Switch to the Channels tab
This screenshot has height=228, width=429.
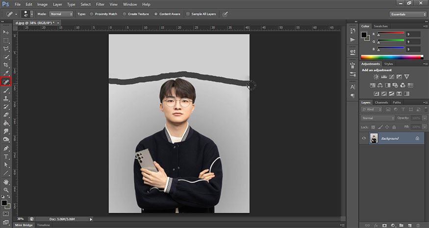(381, 102)
